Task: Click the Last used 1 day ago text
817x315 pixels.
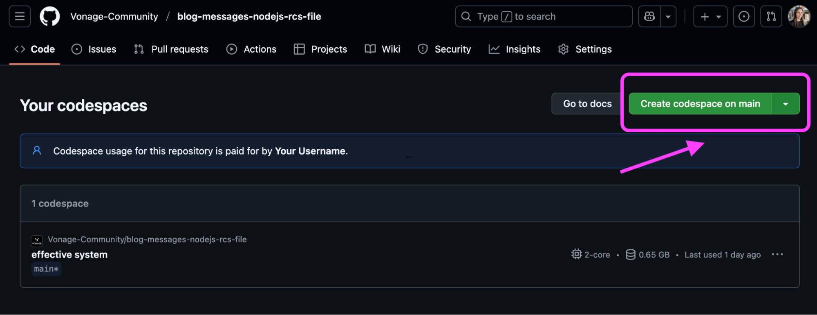Action: pos(723,255)
